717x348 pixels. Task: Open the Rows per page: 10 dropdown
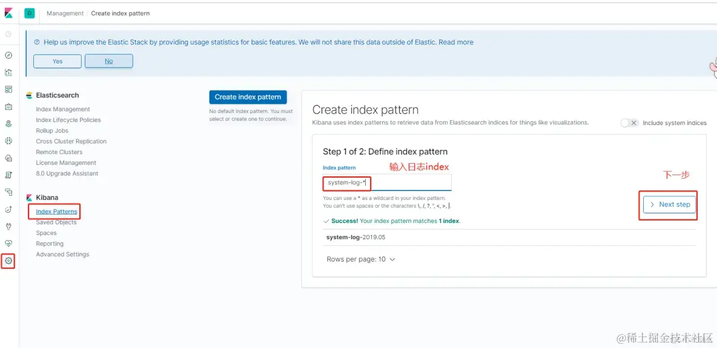[361, 259]
